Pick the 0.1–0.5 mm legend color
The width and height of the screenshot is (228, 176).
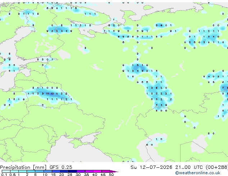[6, 171]
